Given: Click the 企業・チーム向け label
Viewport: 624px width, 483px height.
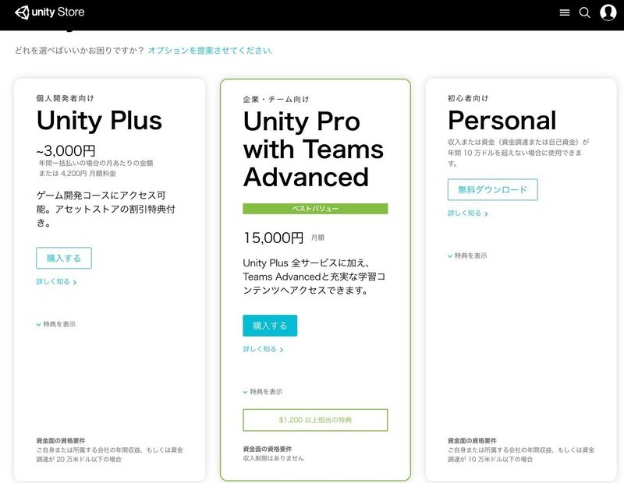Looking at the screenshot, I should click(276, 99).
